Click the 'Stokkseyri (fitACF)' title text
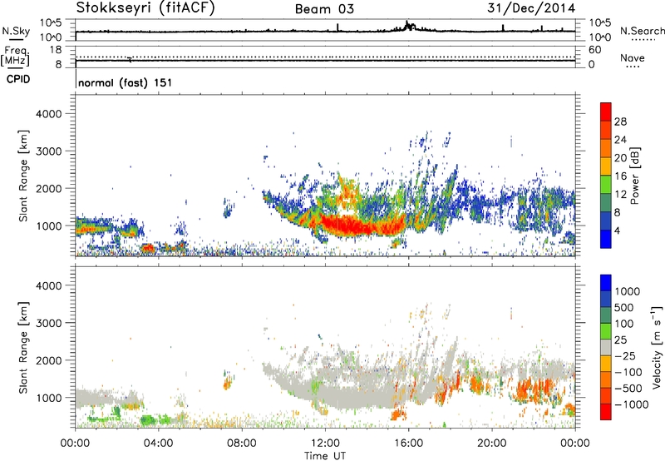665x461 pixels. click(145, 8)
